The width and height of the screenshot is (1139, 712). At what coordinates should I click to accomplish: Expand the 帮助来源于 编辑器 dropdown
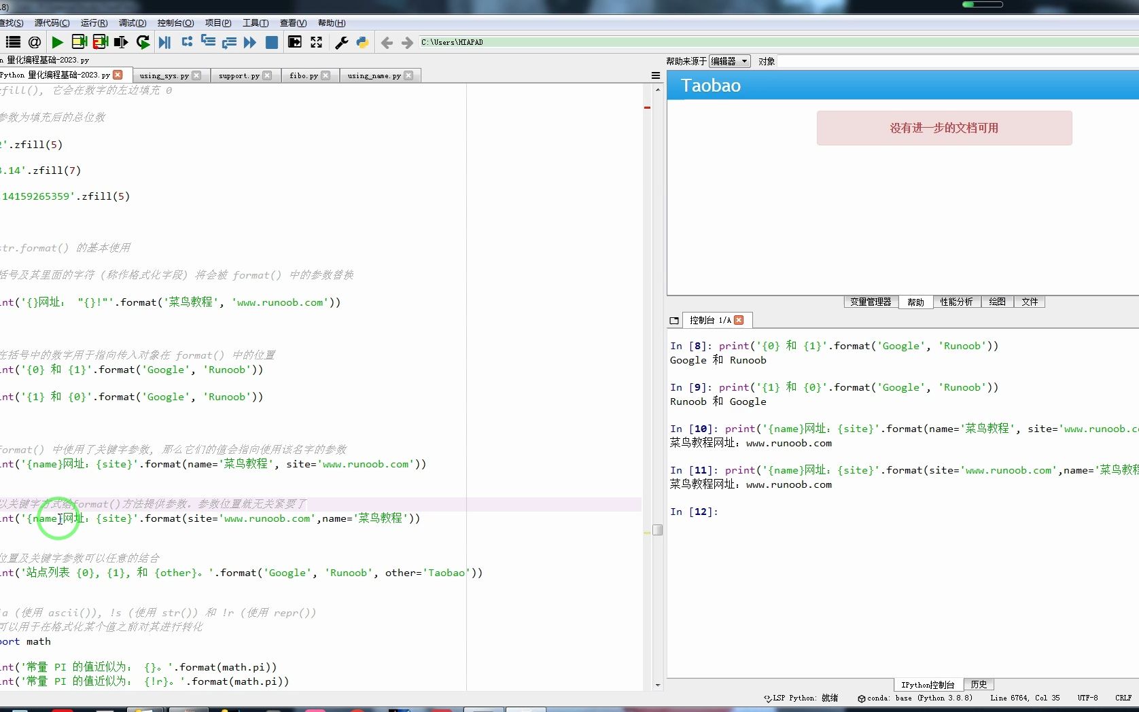click(x=729, y=61)
